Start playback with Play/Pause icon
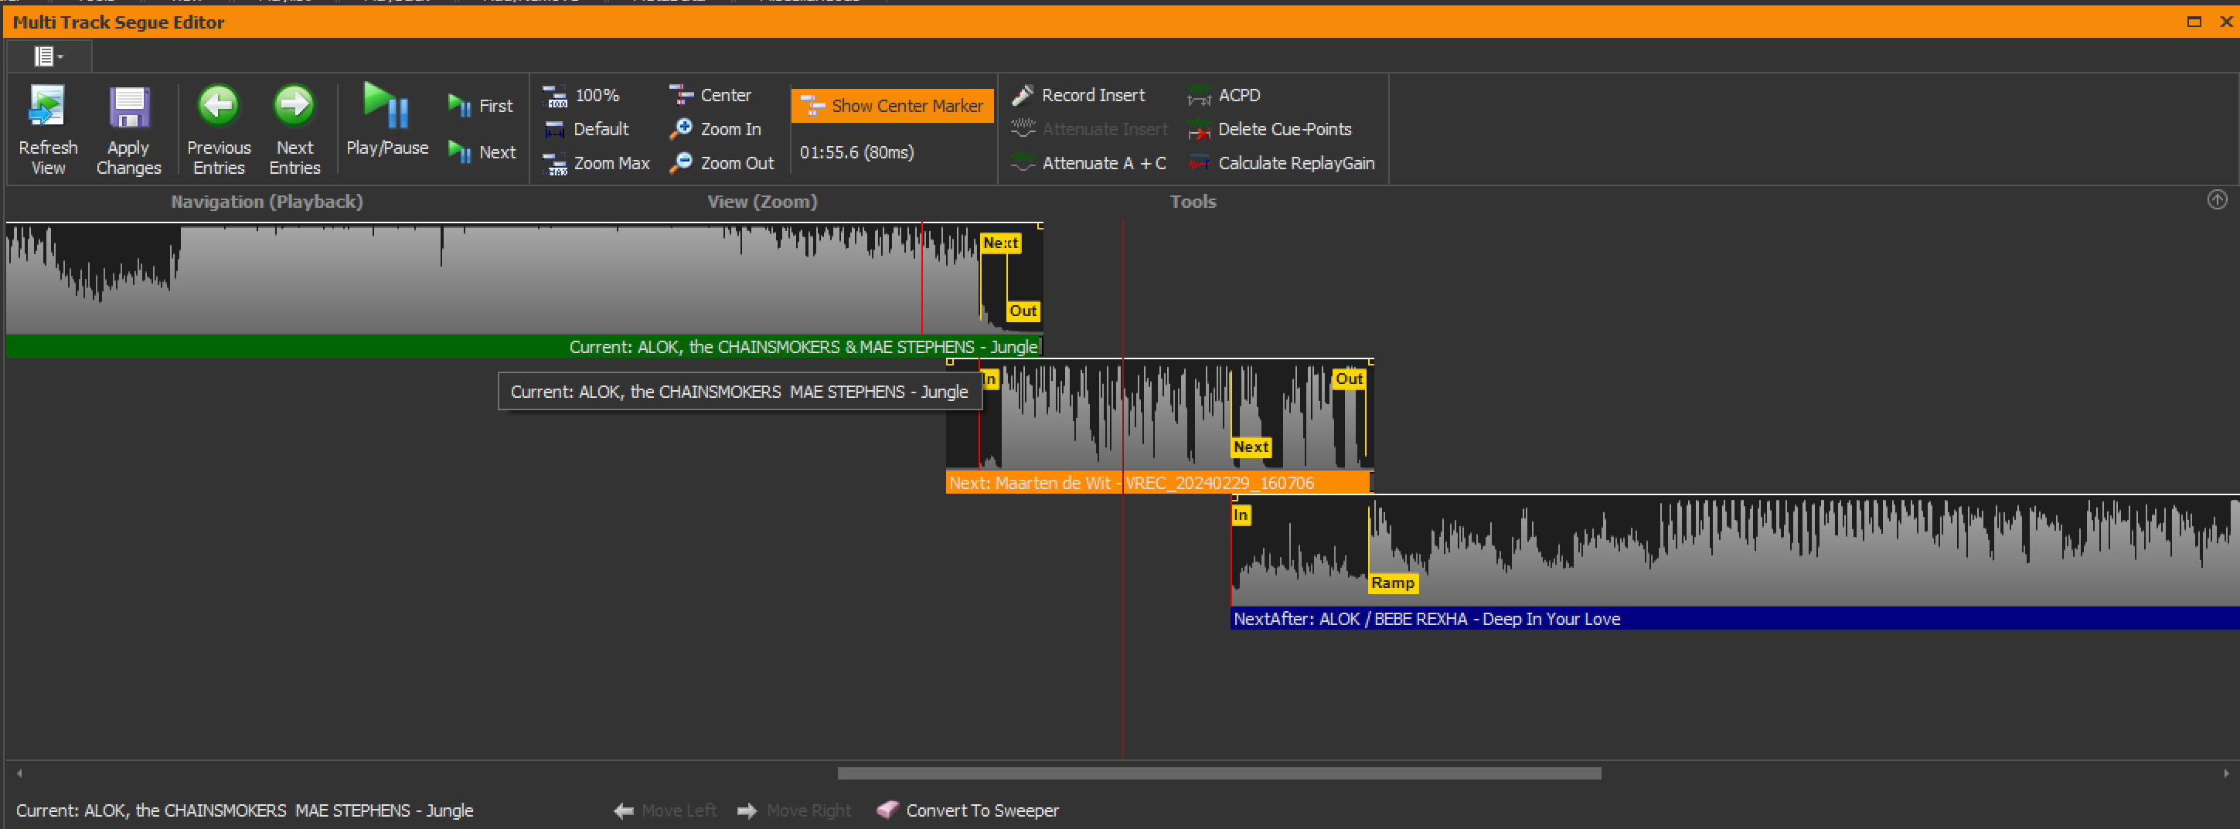 point(387,106)
